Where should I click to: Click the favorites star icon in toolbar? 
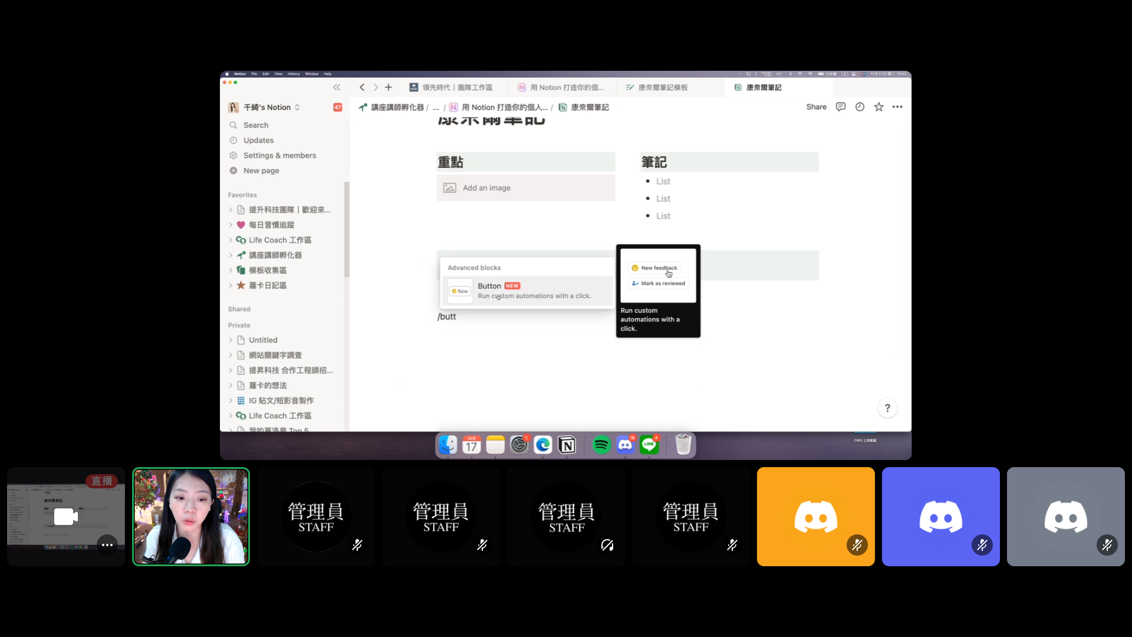[x=878, y=107]
